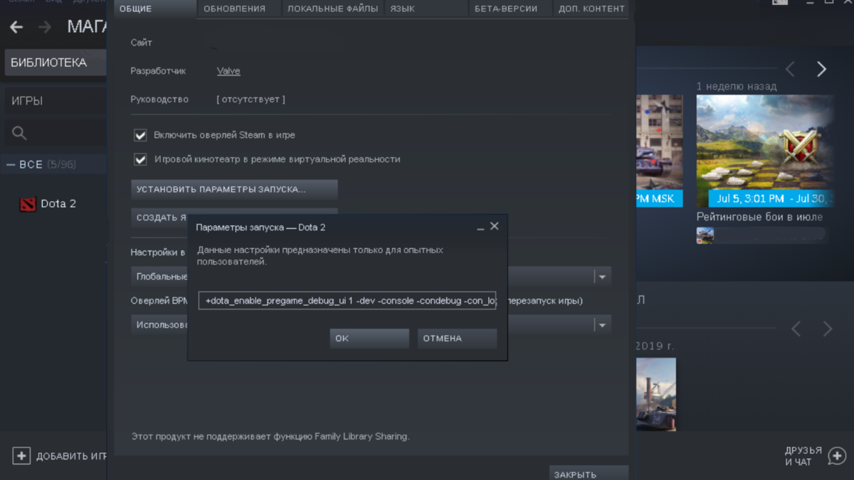The width and height of the screenshot is (854, 480).
Task: Open the Valve developer link
Action: tap(228, 71)
